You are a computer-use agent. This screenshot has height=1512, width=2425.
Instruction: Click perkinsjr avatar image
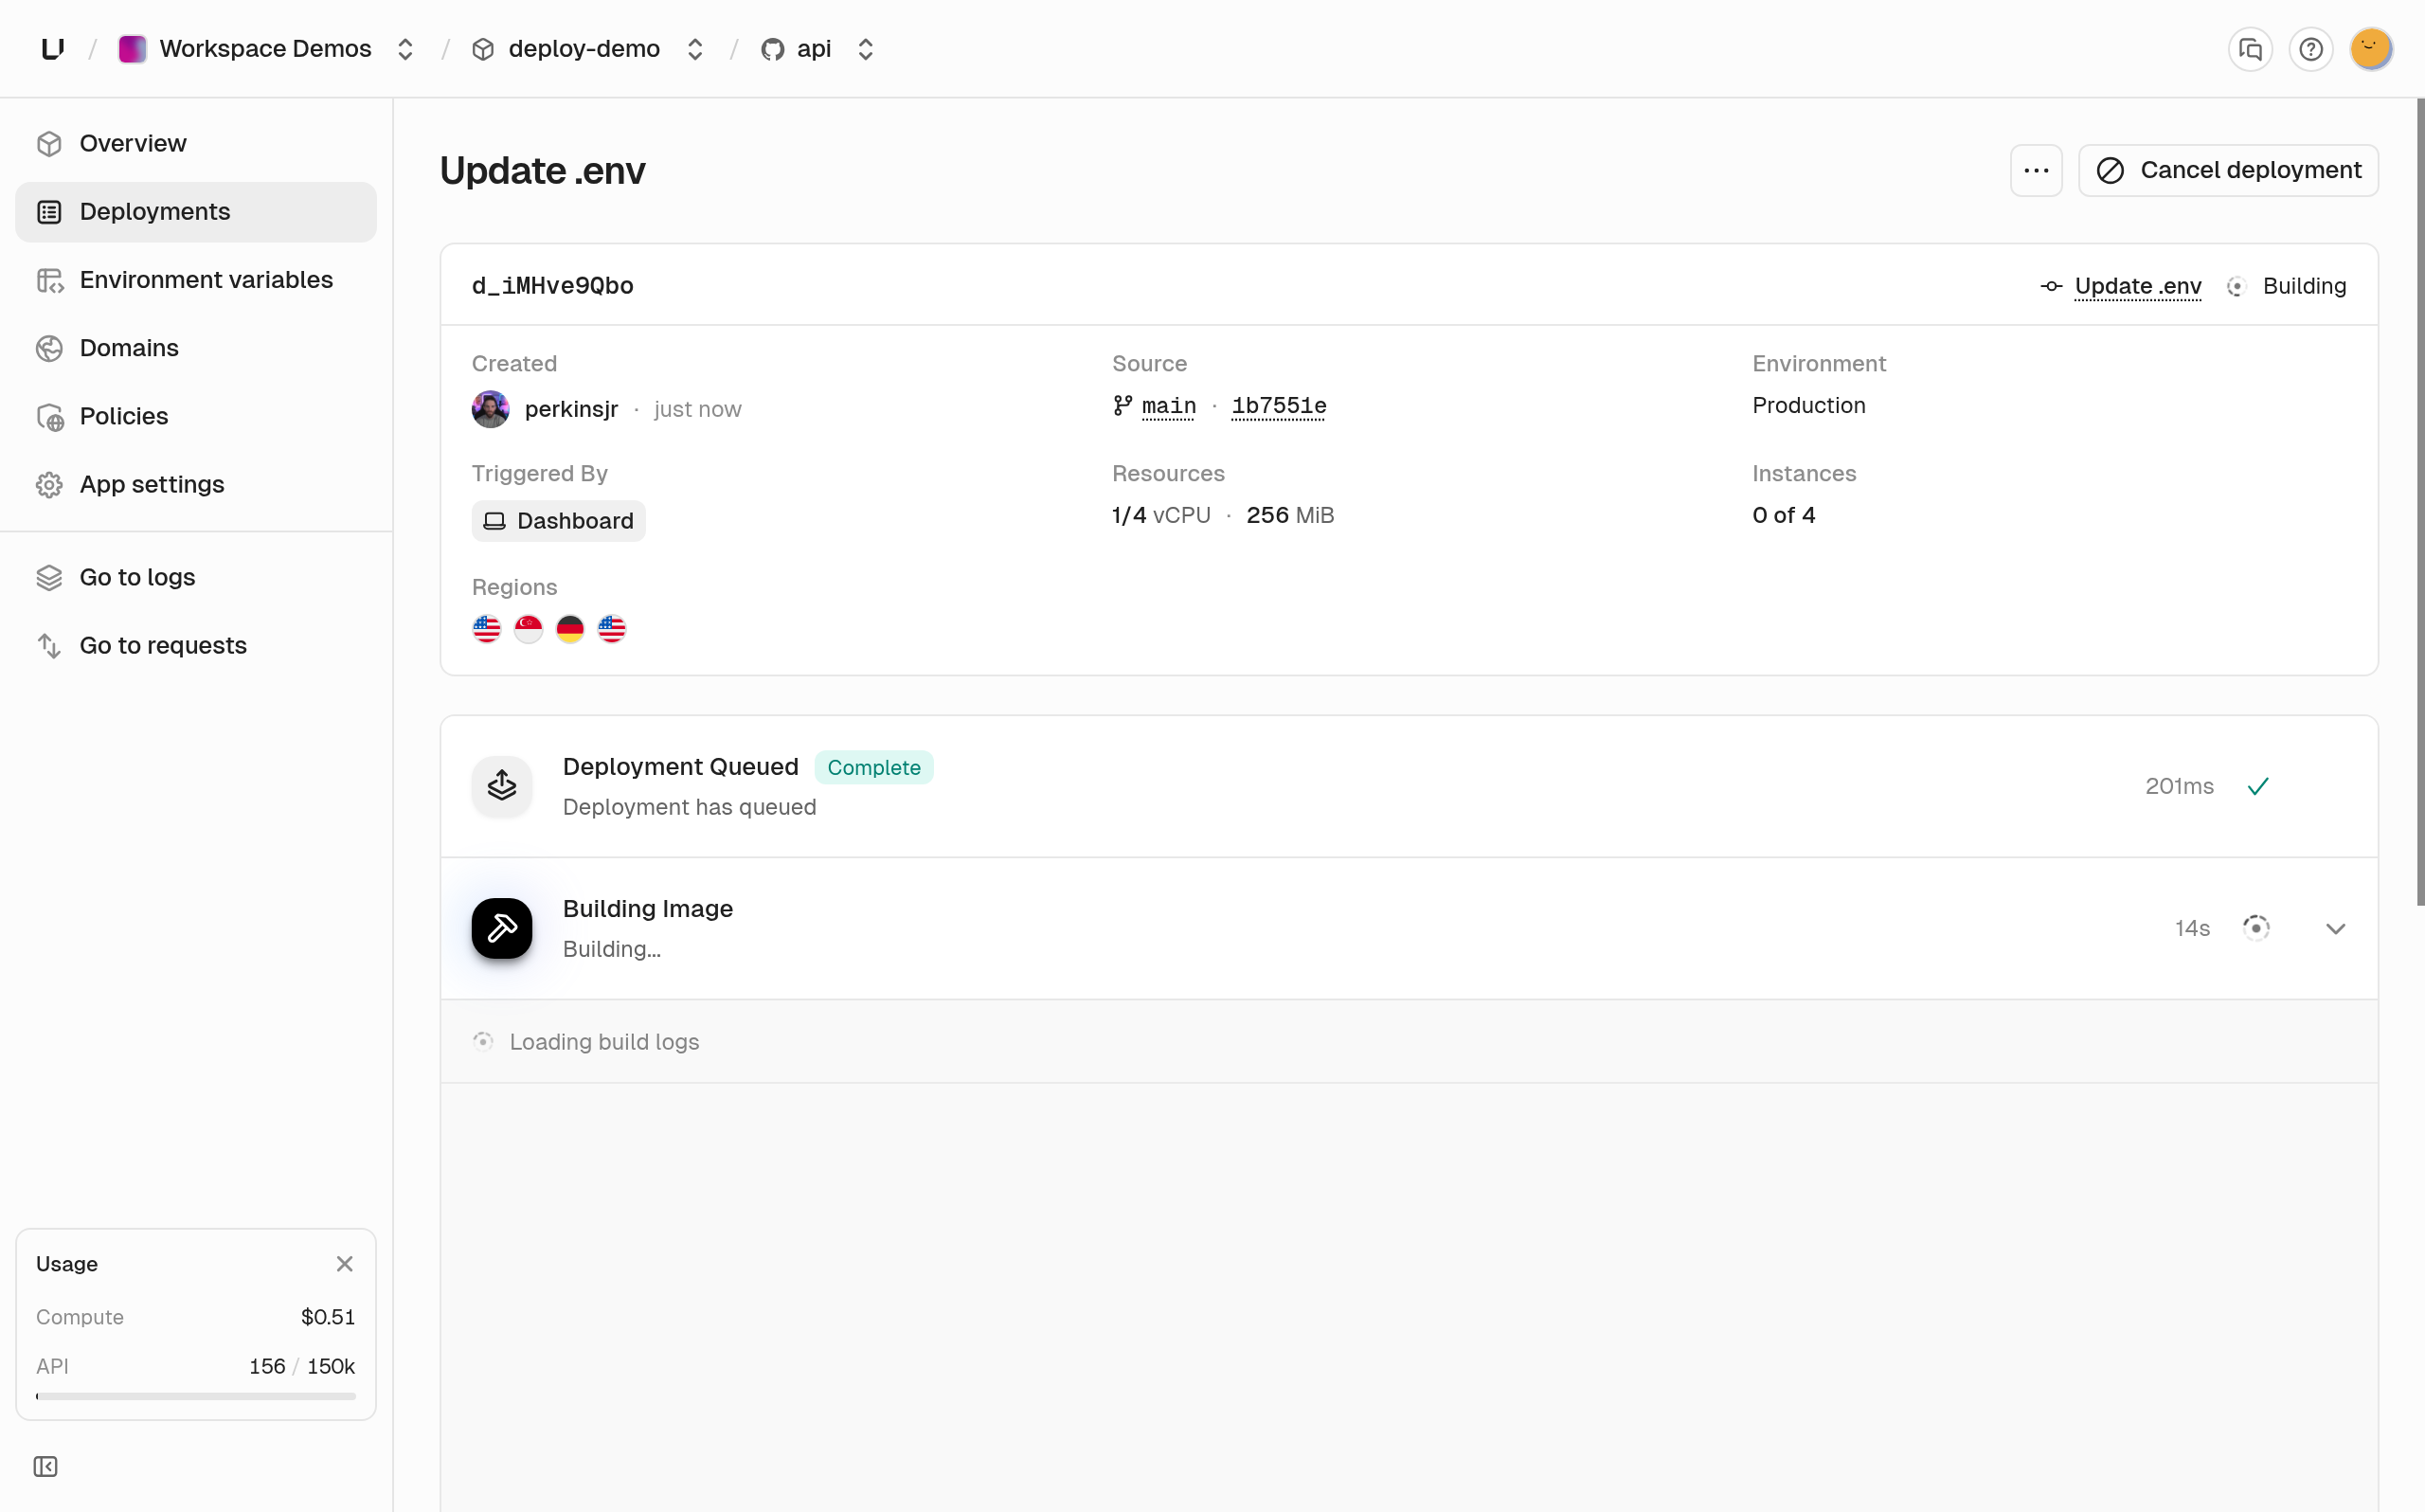491,409
